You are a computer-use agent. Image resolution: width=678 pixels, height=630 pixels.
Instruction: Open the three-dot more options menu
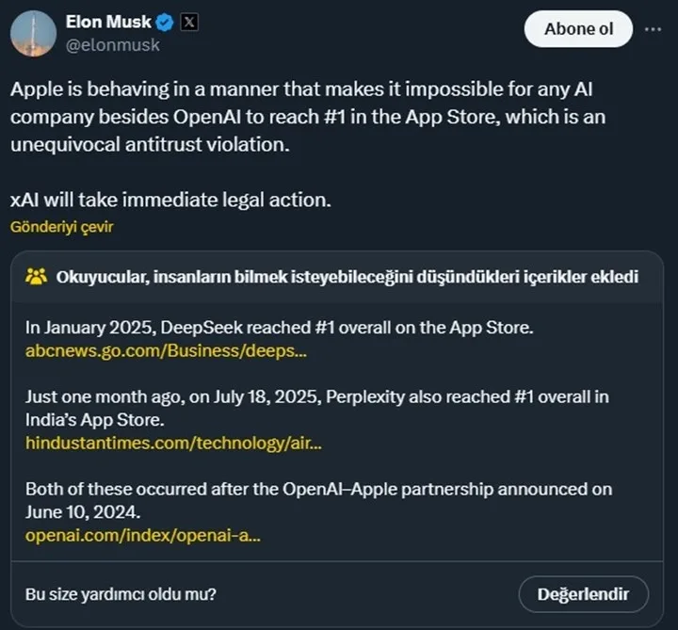653,29
